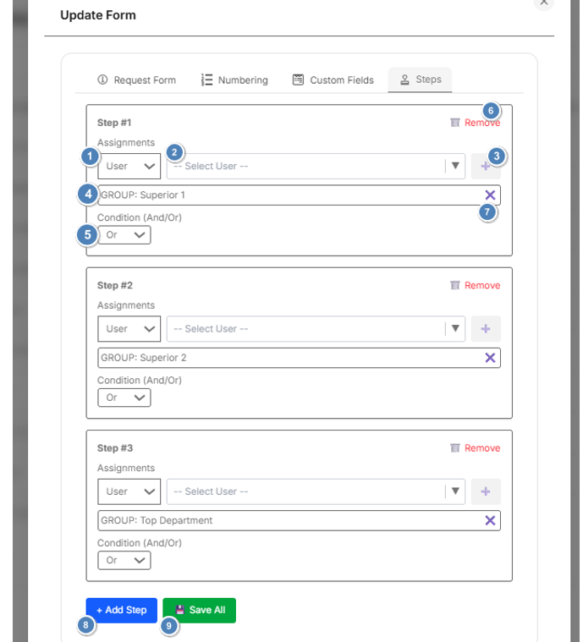Click the green Save All button
Image resolution: width=583 pixels, height=642 pixels.
pos(200,610)
